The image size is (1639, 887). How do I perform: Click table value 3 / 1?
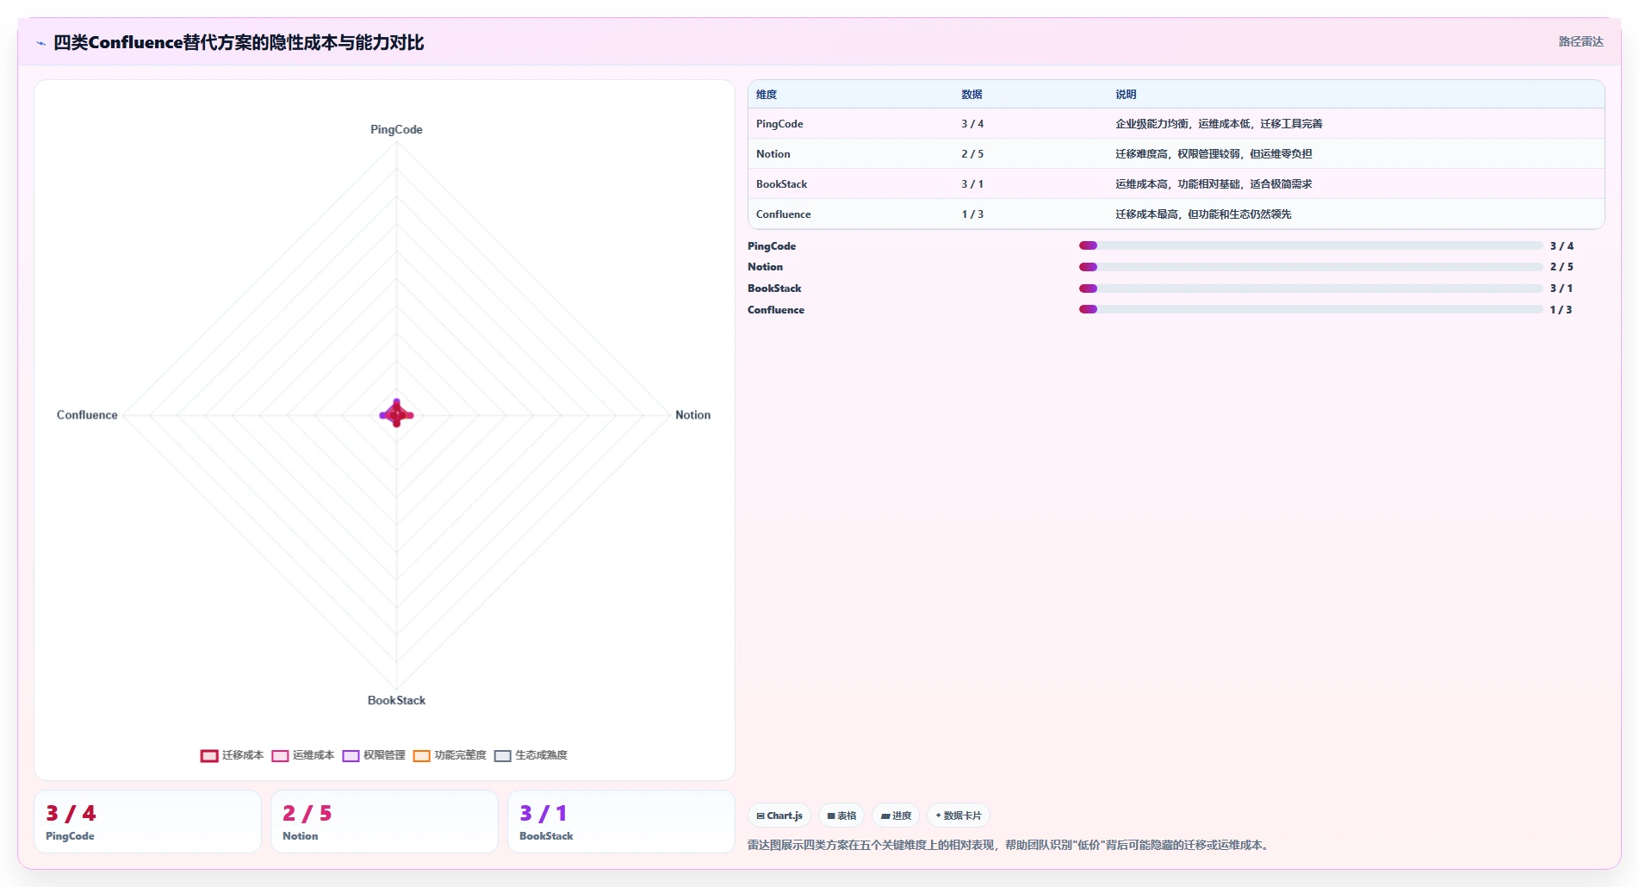[972, 184]
